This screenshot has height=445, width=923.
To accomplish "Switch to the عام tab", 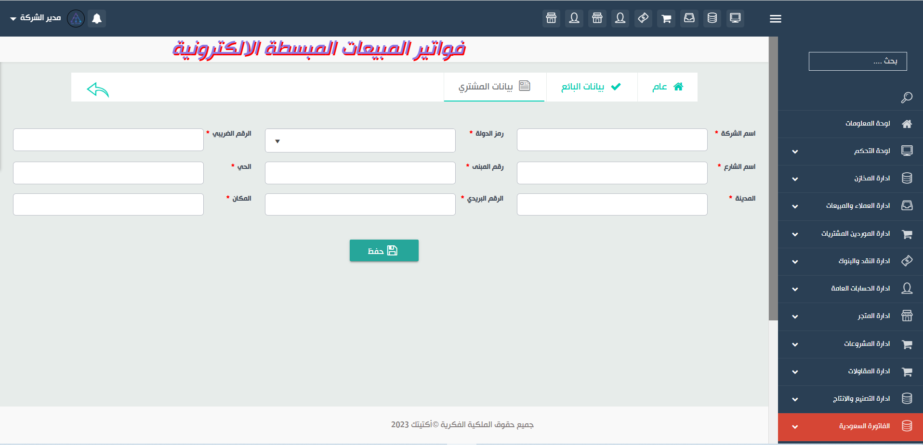I will [668, 87].
